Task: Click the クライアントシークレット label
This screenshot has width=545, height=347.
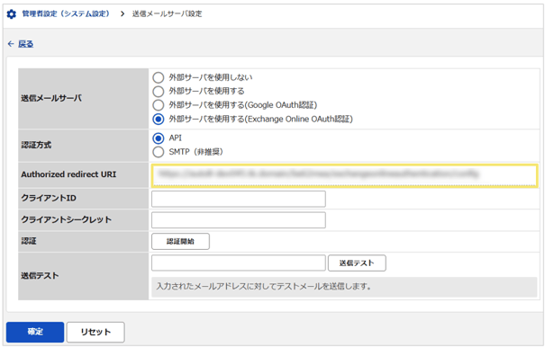Action: point(66,219)
